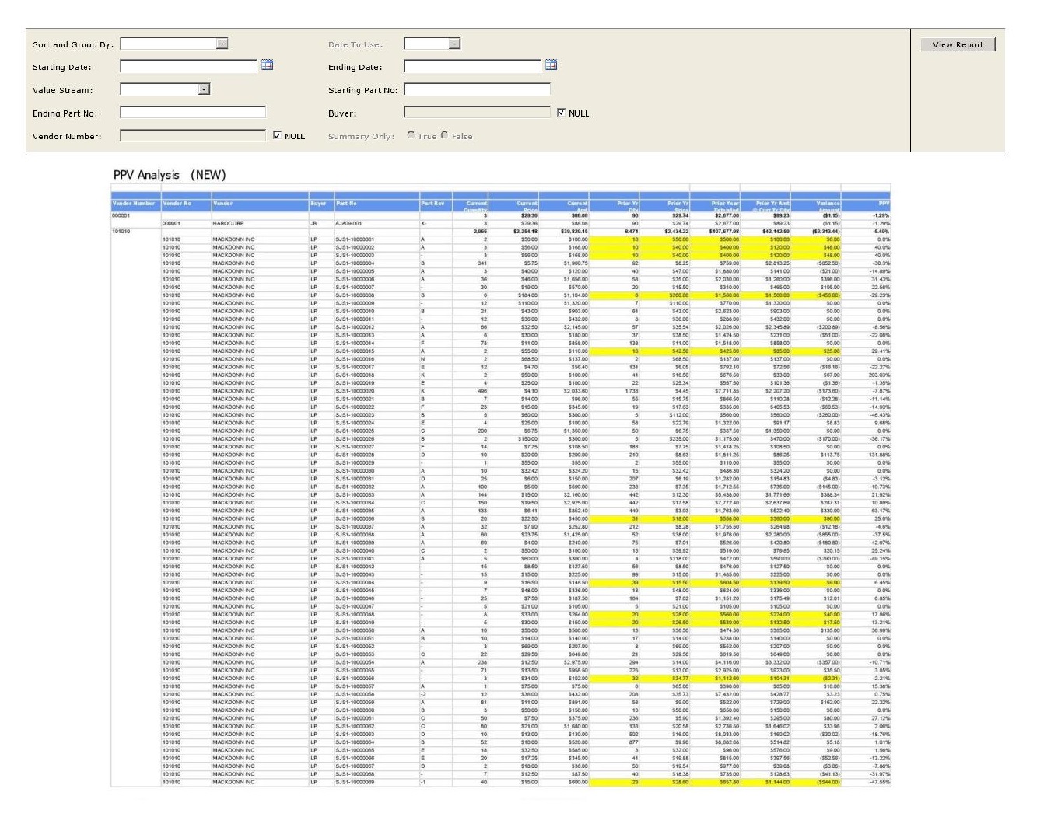This screenshot has height=834, width=1040.
Task: Click the 203.03% PPV value
Action: point(880,375)
